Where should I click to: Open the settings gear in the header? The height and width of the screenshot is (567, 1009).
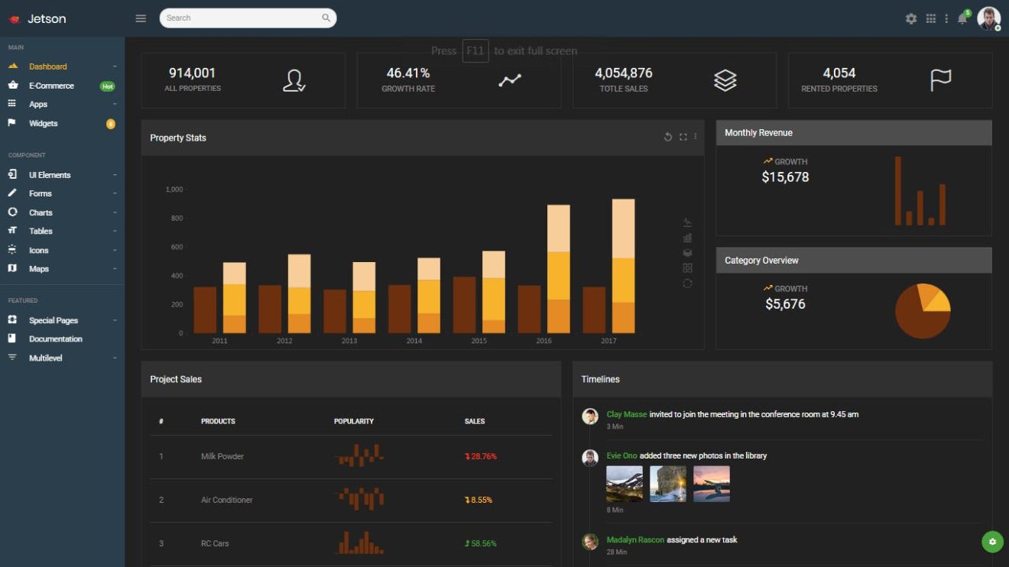coord(910,18)
